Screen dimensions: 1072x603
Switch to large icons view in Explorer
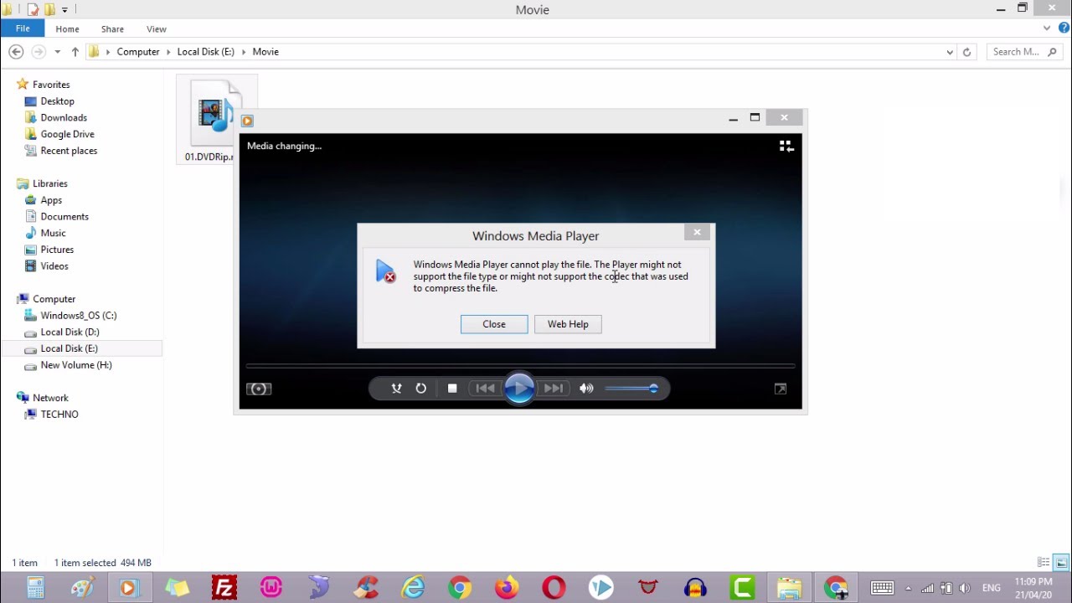(x=1061, y=563)
